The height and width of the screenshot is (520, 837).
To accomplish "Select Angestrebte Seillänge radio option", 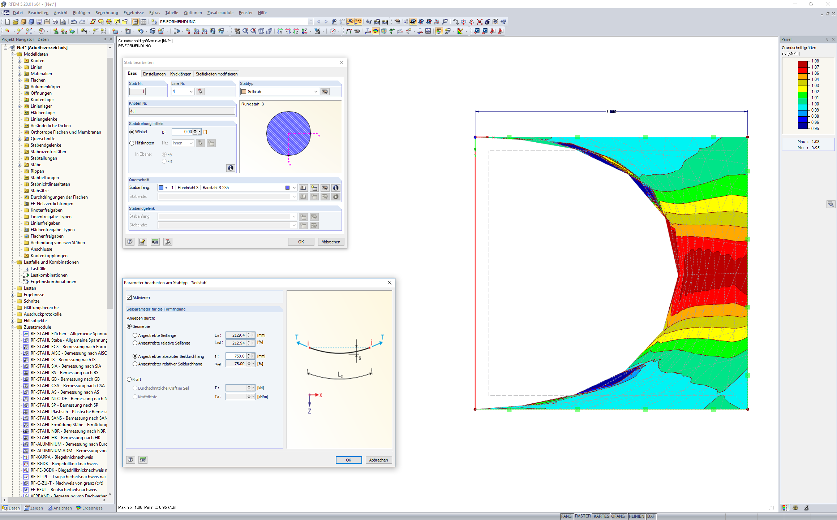I will [135, 335].
